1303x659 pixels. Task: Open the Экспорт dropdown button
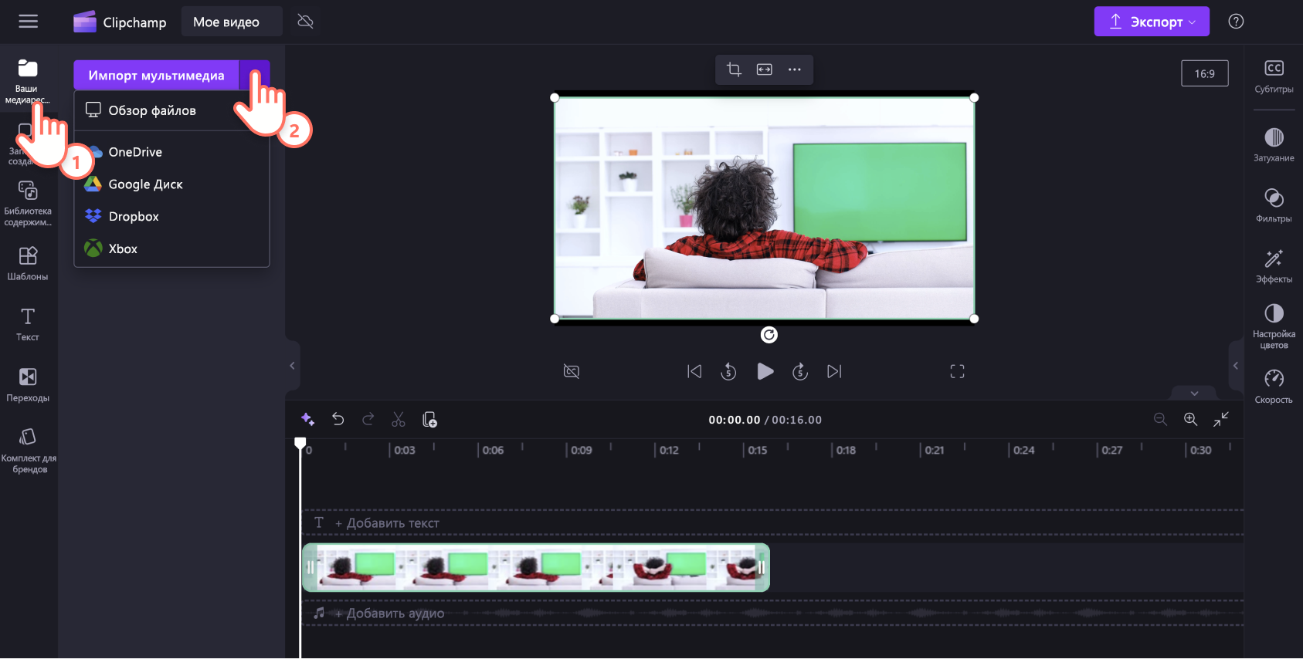[x=1152, y=22]
